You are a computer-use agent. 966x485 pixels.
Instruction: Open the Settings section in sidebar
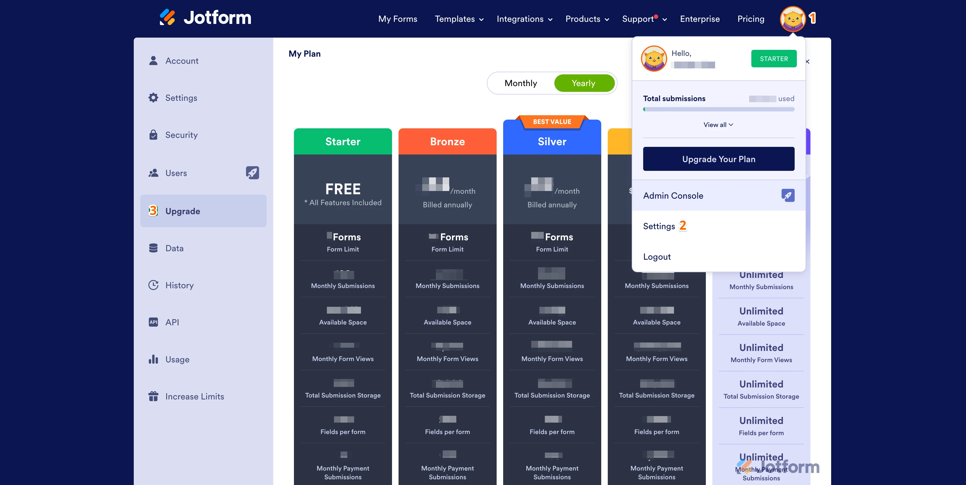point(203,98)
